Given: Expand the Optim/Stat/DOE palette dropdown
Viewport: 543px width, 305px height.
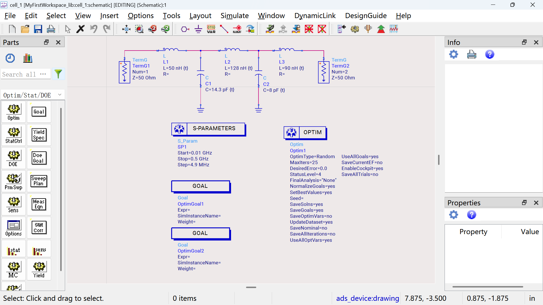Looking at the screenshot, I should pyautogui.click(x=60, y=95).
